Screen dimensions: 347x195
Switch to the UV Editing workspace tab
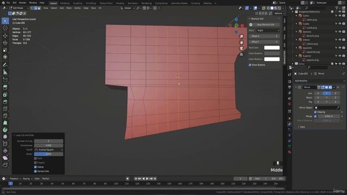pyautogui.click(x=91, y=3)
